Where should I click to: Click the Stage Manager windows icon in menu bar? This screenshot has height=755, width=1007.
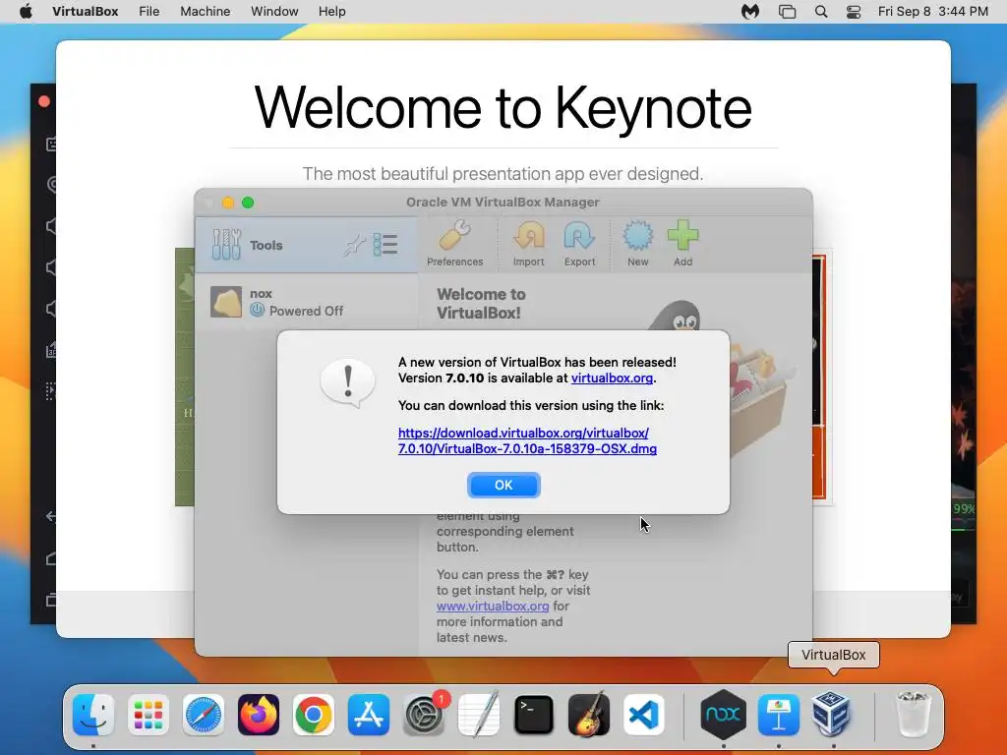(x=787, y=12)
